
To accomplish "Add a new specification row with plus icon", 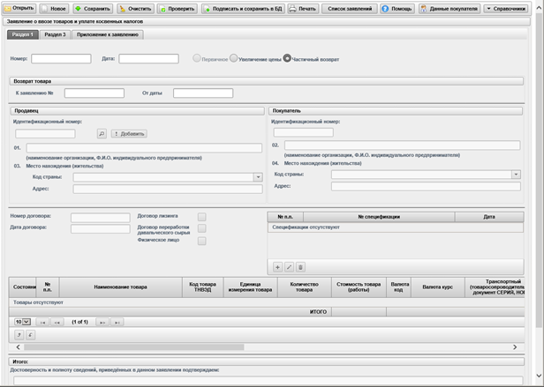I will (x=277, y=266).
